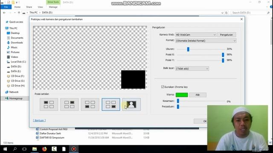The image size is (273, 153).
Task: Switch to Manage ribbon tab
Action: [x=53, y=7]
